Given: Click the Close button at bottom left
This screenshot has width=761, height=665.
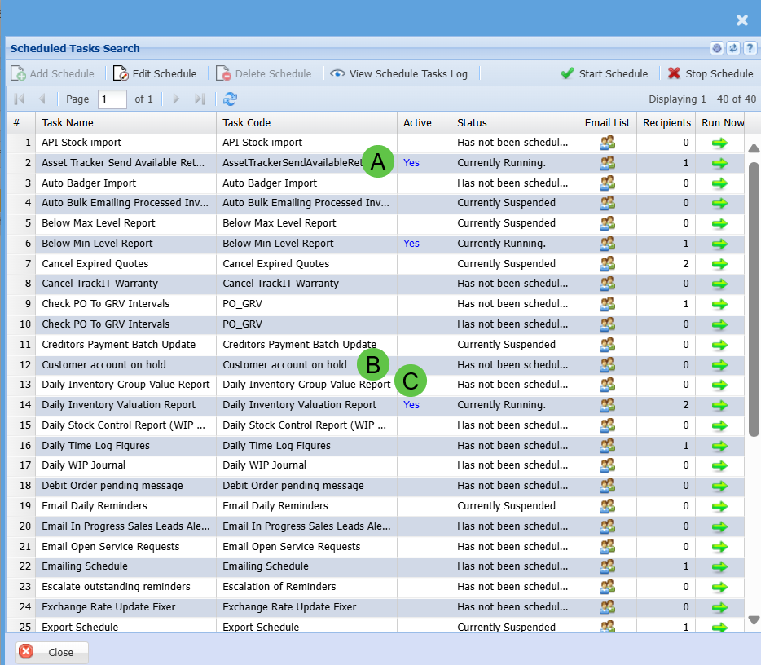Looking at the screenshot, I should (x=51, y=652).
